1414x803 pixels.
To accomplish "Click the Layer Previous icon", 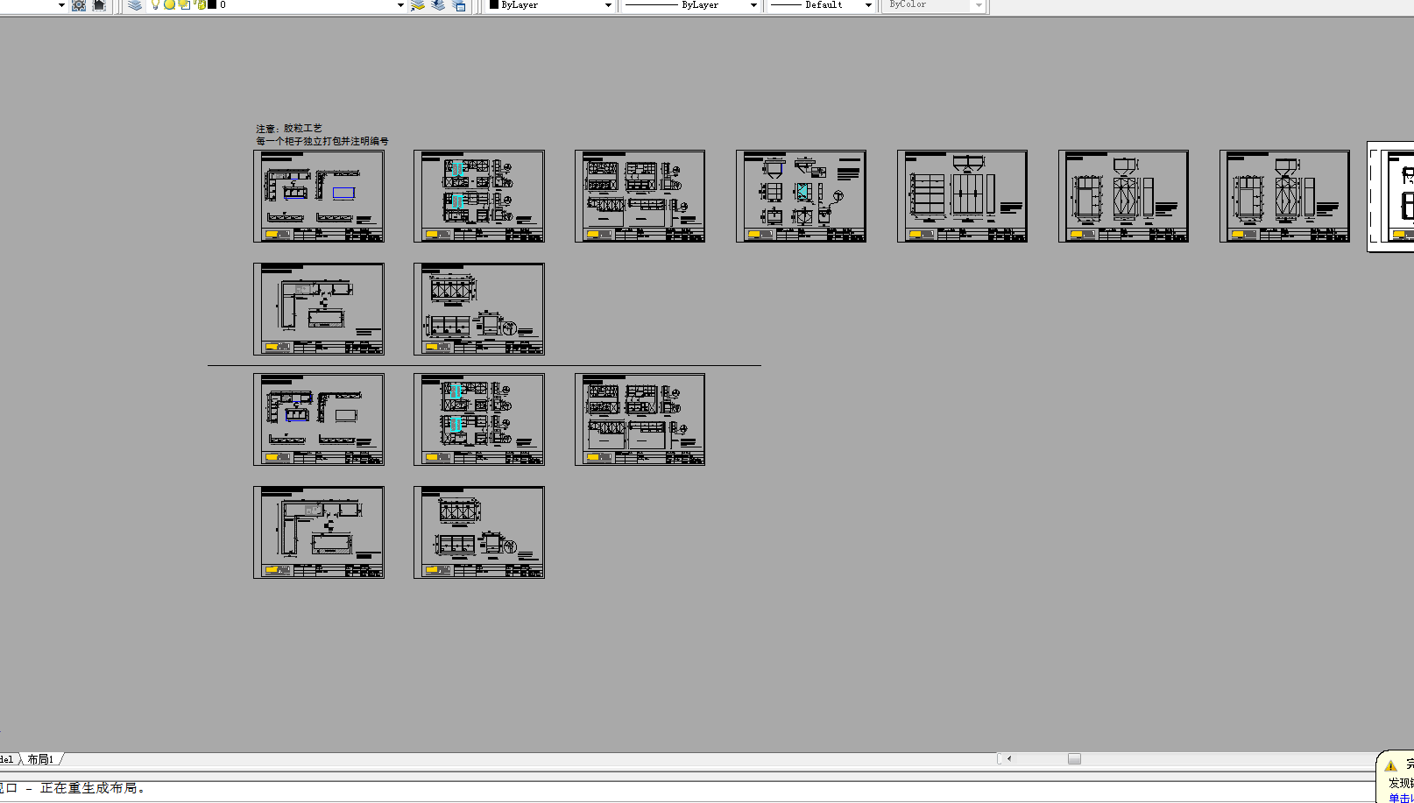I will [x=438, y=5].
